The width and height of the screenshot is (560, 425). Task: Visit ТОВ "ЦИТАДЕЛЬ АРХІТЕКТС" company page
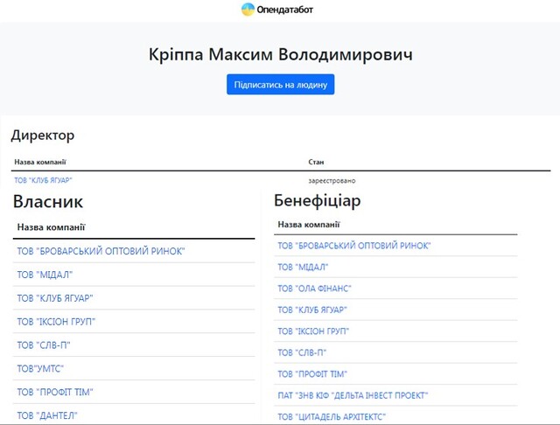[331, 416]
